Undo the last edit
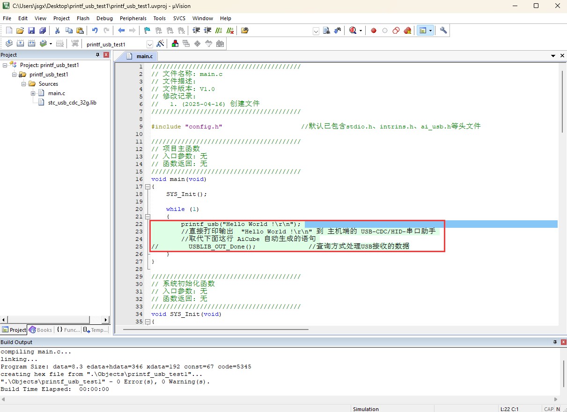 pos(95,30)
